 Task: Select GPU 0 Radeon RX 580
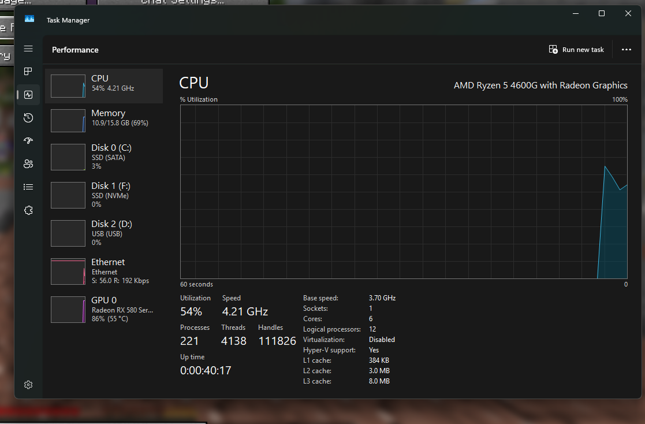[x=104, y=309]
